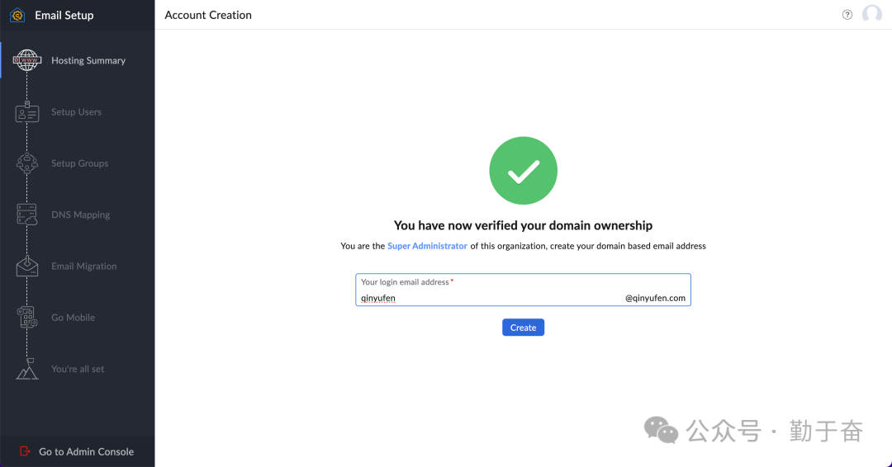892x467 pixels.
Task: Click the Setup Groups people icon
Action: click(27, 163)
